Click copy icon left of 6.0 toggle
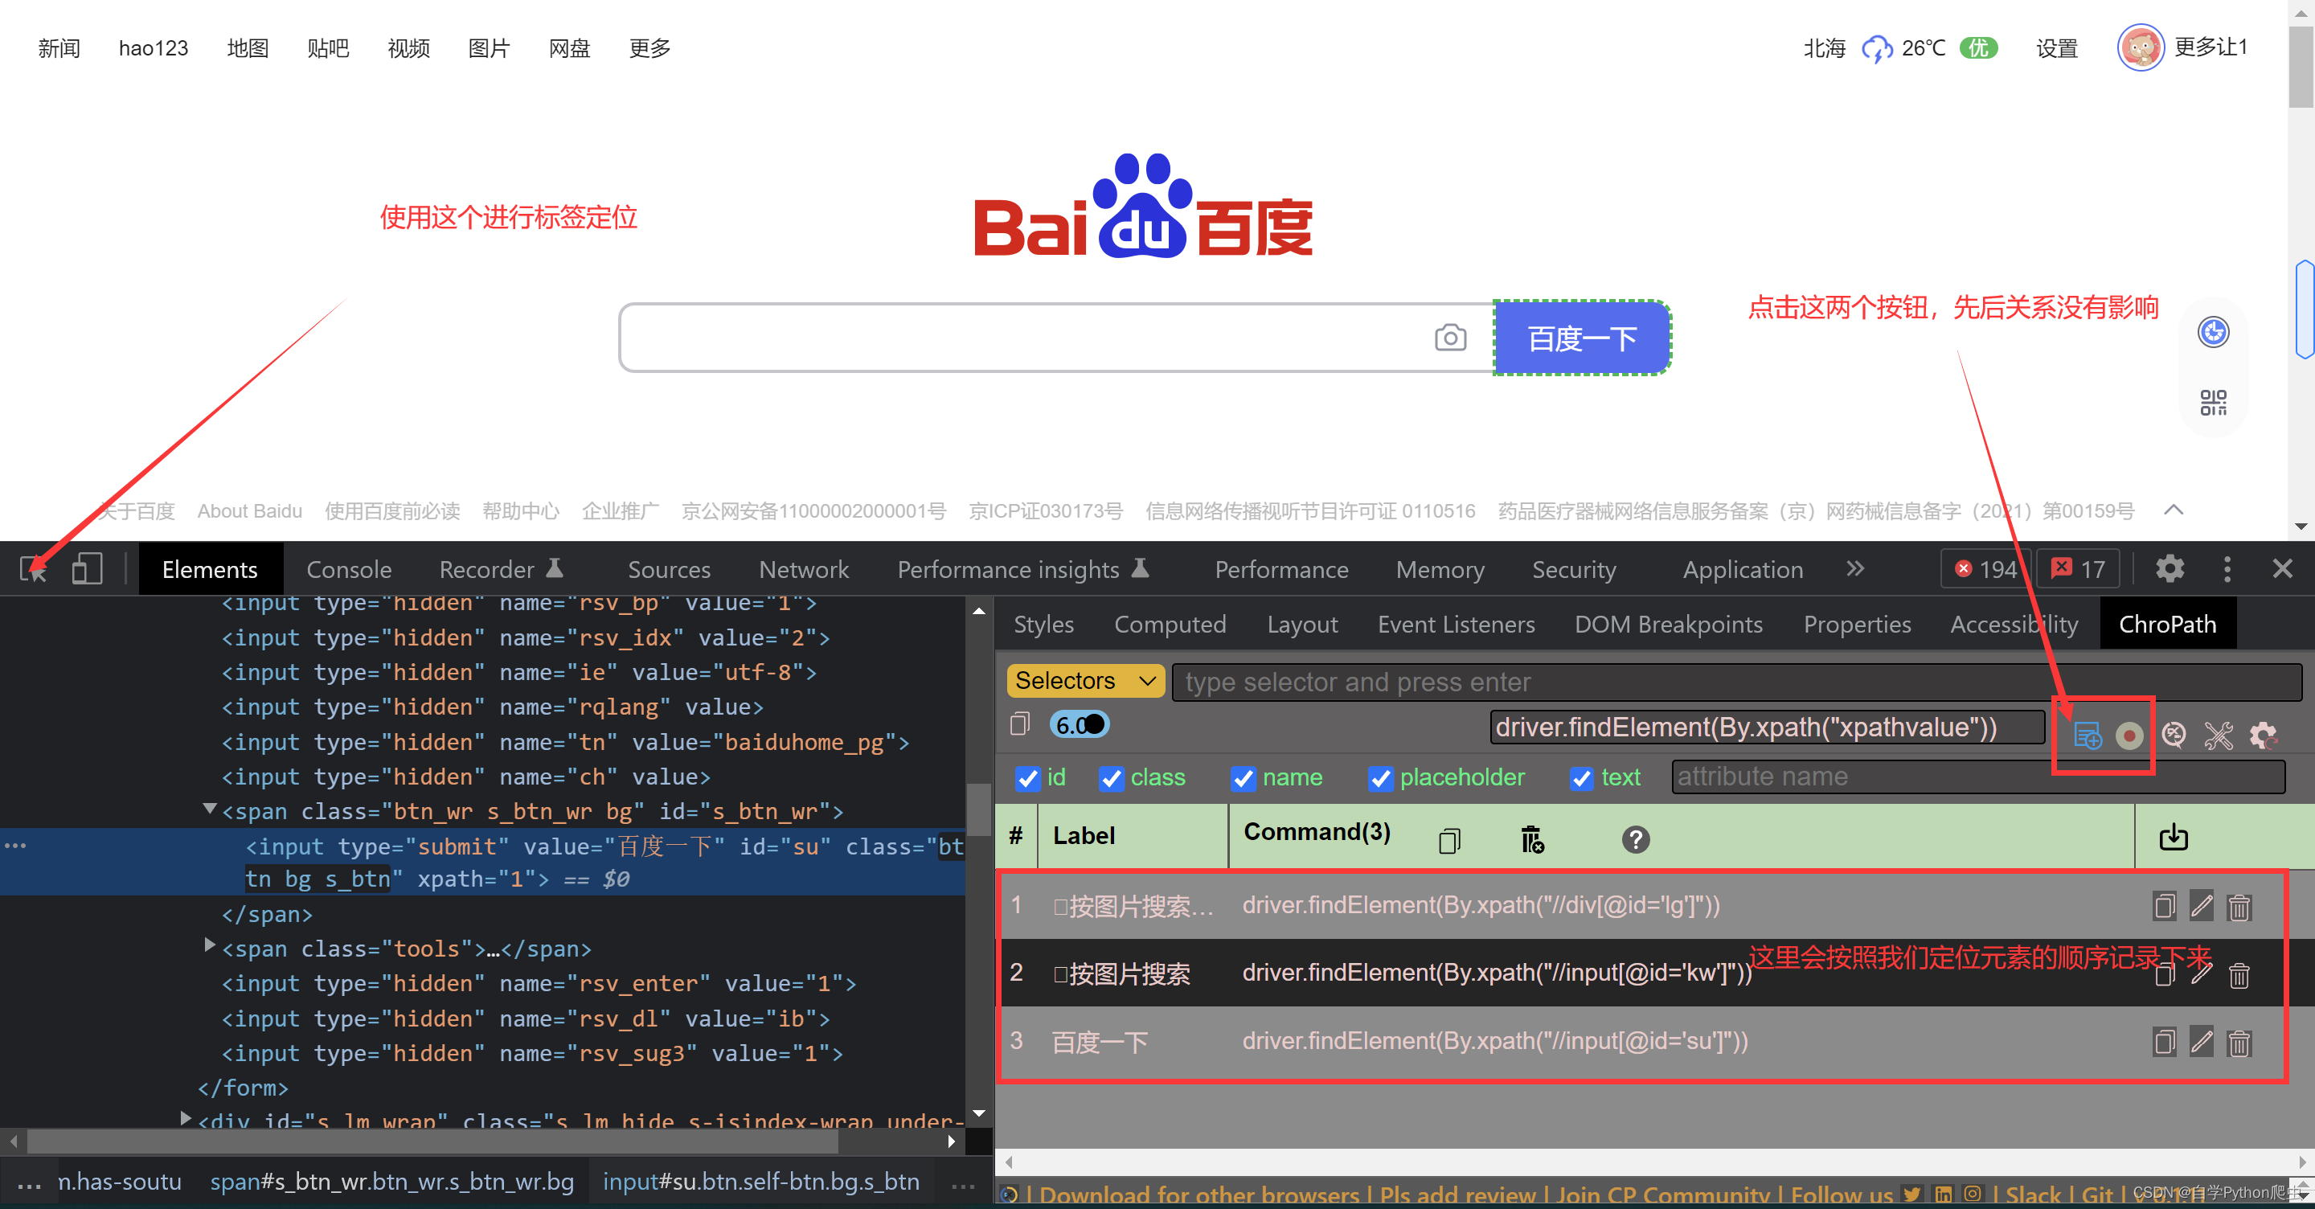This screenshot has height=1209, width=2315. (x=1019, y=724)
